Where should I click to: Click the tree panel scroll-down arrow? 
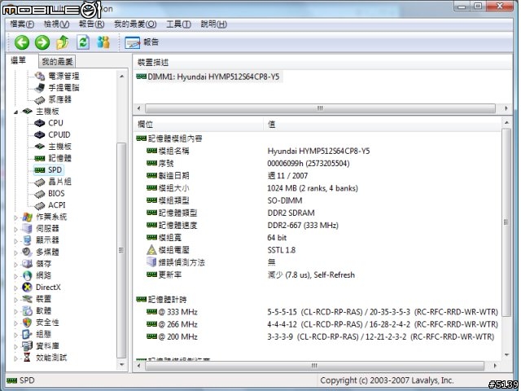(x=121, y=365)
